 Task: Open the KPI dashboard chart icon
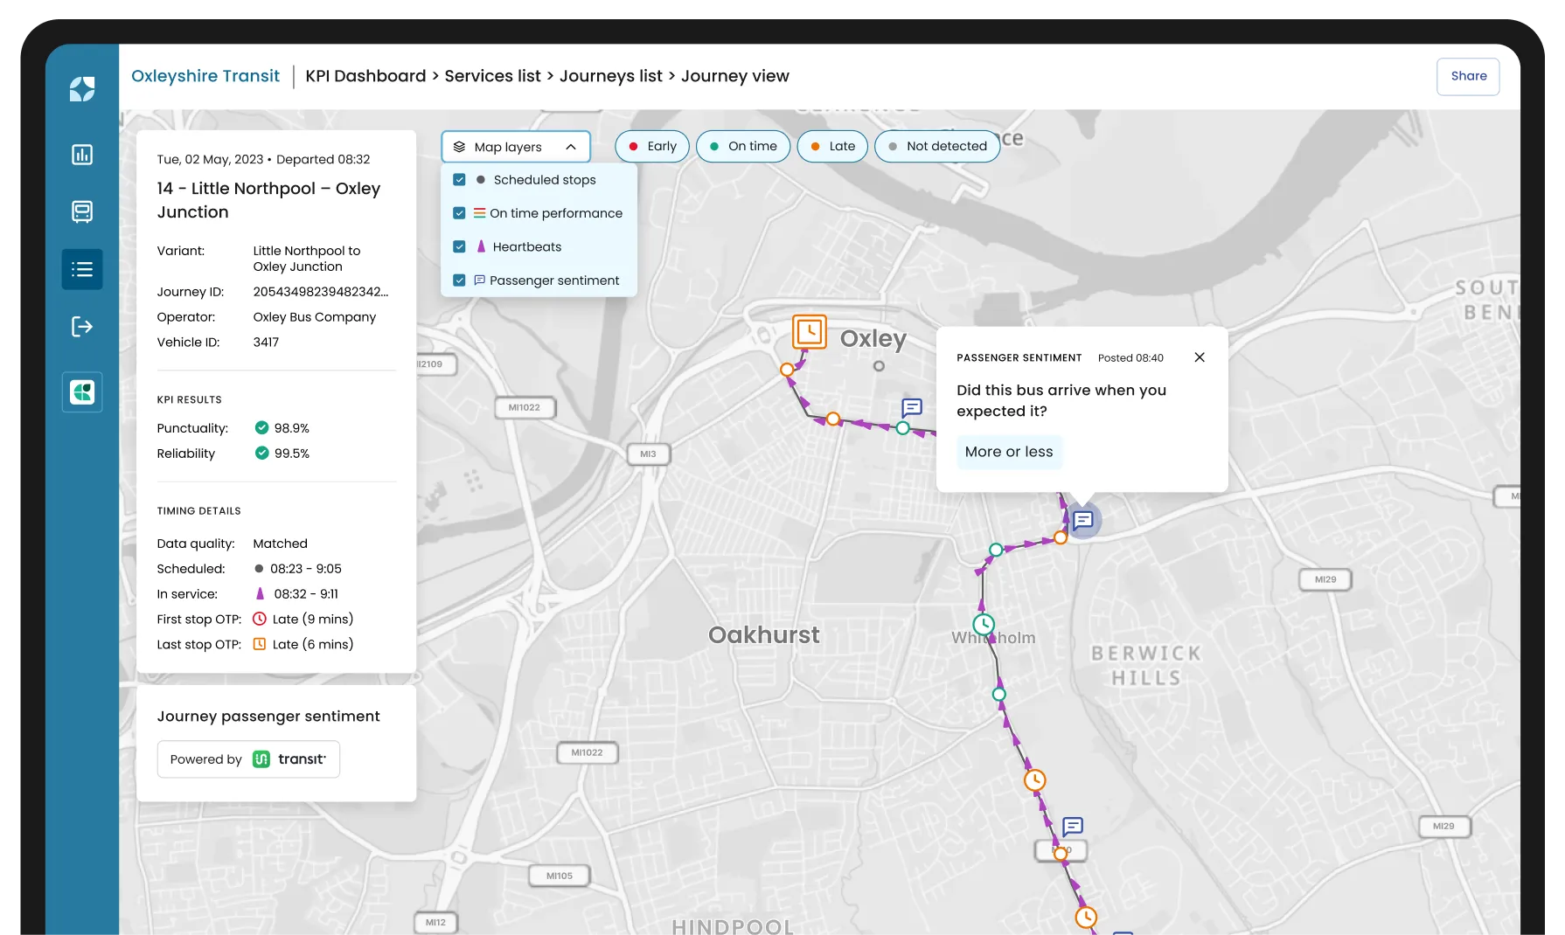pyautogui.click(x=82, y=155)
